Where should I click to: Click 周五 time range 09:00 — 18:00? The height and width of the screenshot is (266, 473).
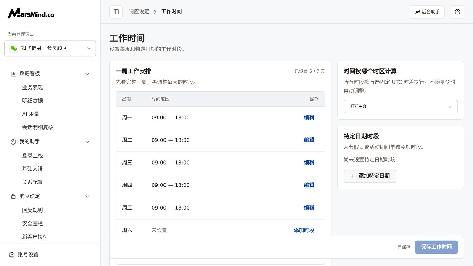[x=171, y=208]
